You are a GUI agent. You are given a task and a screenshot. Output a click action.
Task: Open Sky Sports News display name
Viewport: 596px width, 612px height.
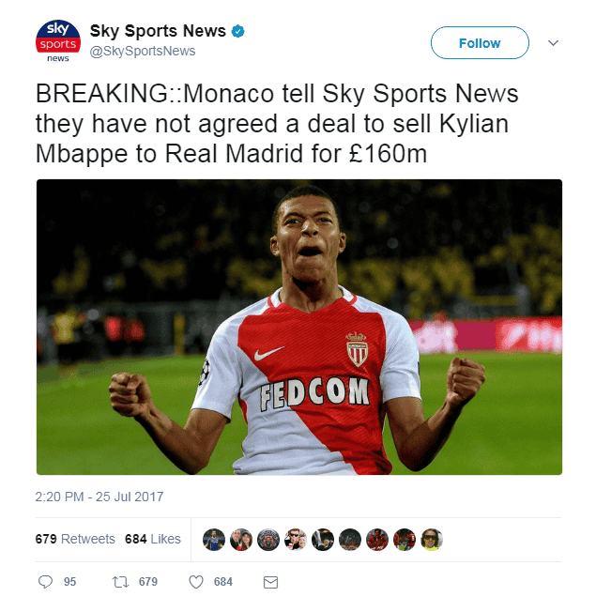[158, 31]
